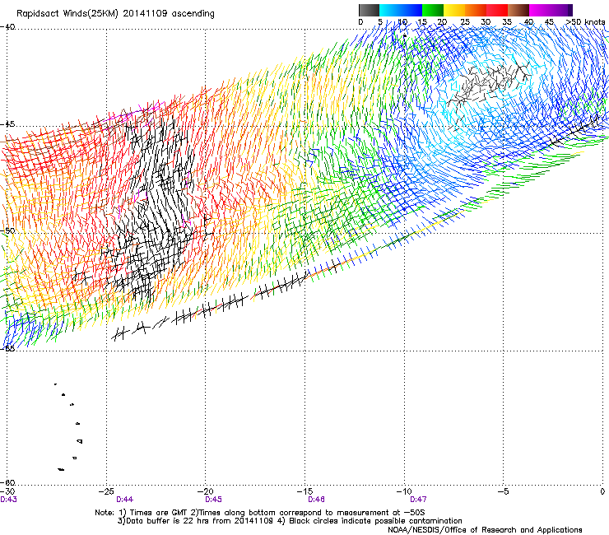Click the red 30-35 knots color segment
The image size is (609, 535).
[x=497, y=10]
